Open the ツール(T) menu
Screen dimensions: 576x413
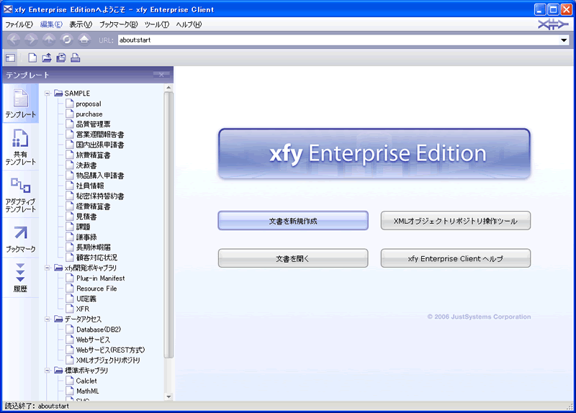(157, 24)
